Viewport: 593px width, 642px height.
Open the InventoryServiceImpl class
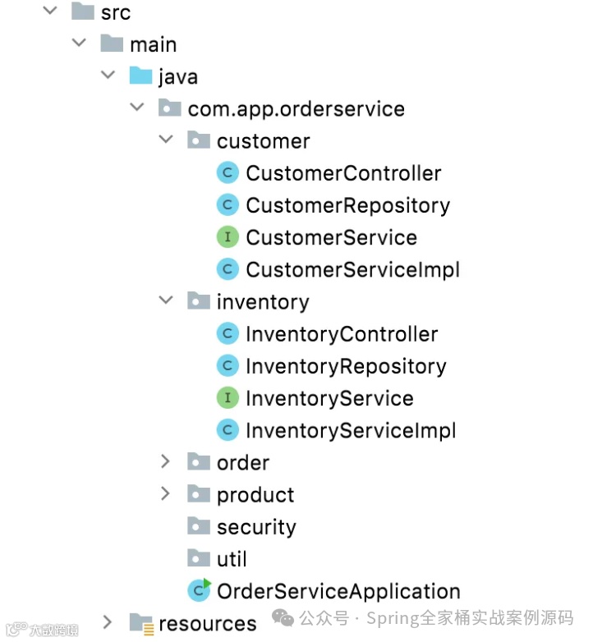[x=350, y=430]
